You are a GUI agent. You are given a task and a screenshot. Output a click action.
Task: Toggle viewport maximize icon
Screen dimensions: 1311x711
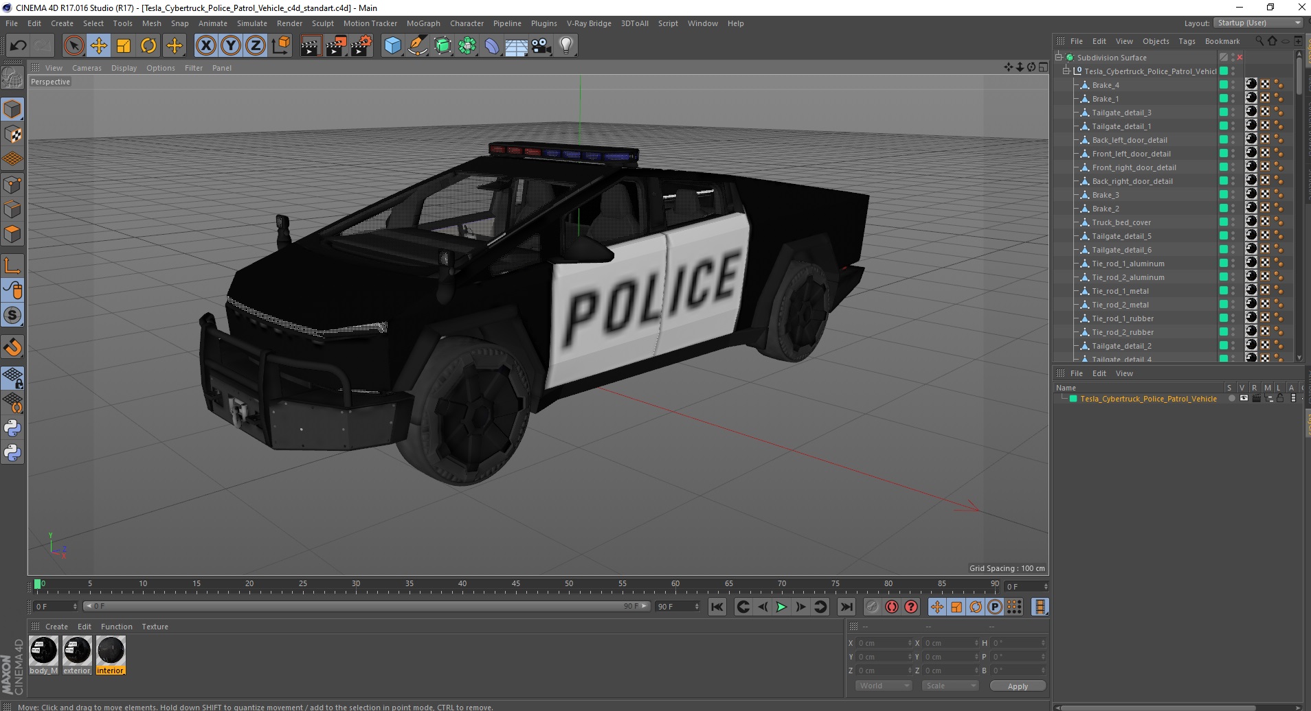tap(1043, 67)
